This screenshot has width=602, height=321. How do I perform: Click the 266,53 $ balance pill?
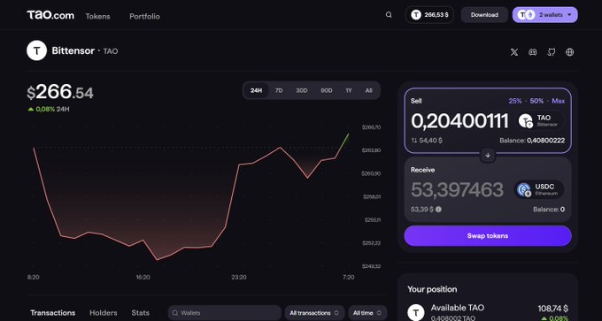[429, 15]
